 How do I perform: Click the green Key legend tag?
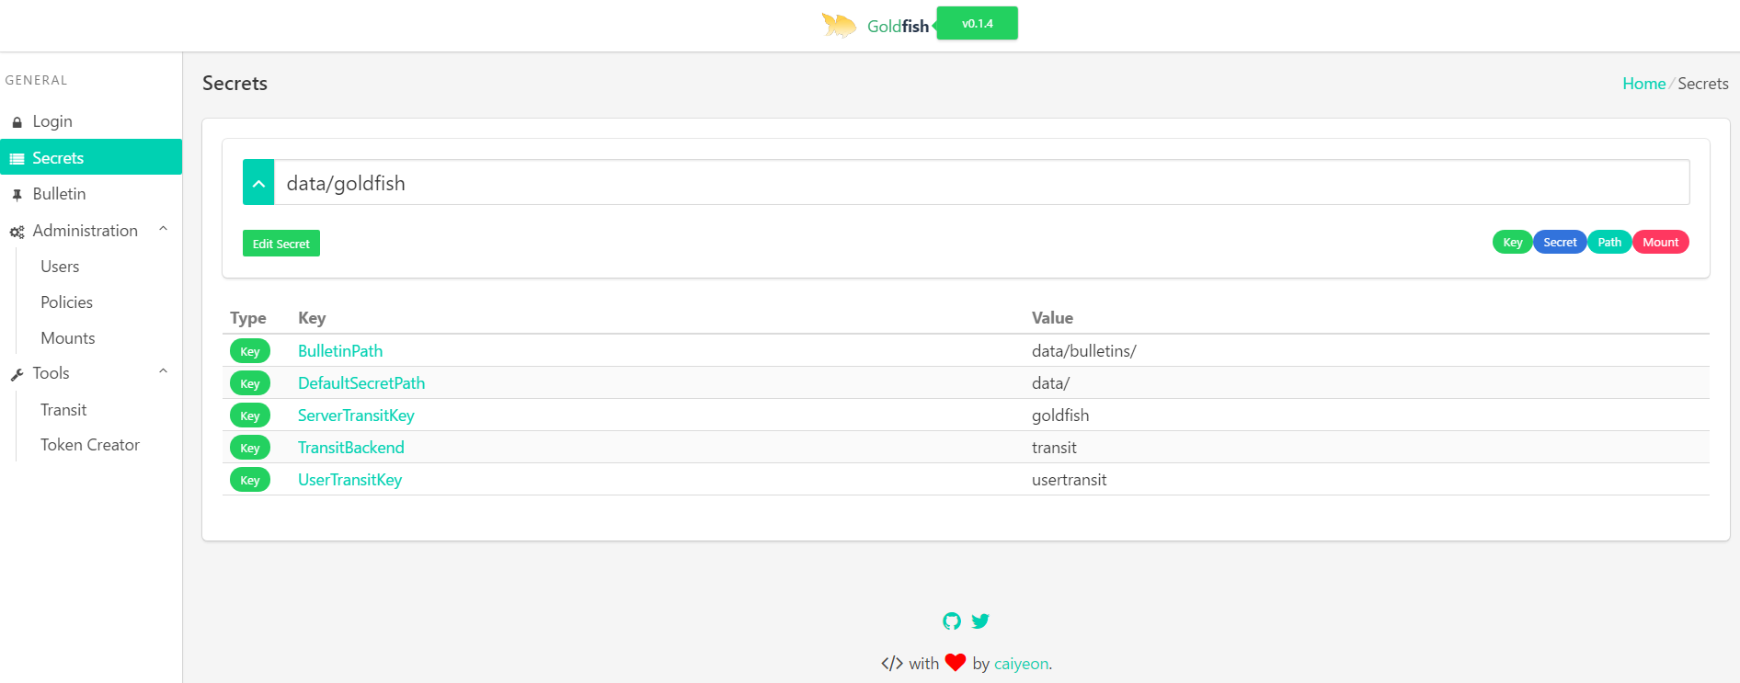pos(1513,242)
